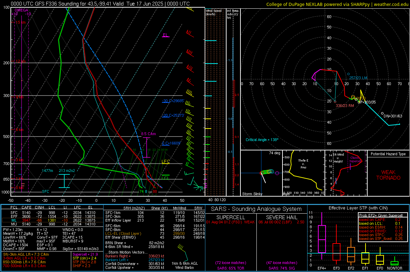Click the -20 C=25373' height label
This screenshot has width=410, height=272.
coord(173,115)
